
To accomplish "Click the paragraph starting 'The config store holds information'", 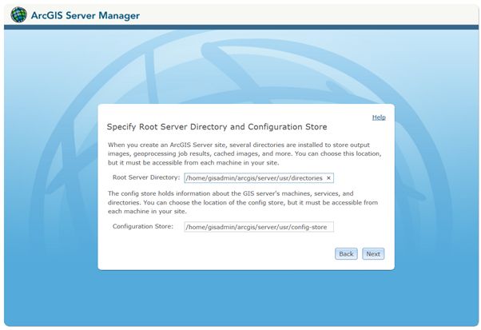I will pyautogui.click(x=243, y=202).
